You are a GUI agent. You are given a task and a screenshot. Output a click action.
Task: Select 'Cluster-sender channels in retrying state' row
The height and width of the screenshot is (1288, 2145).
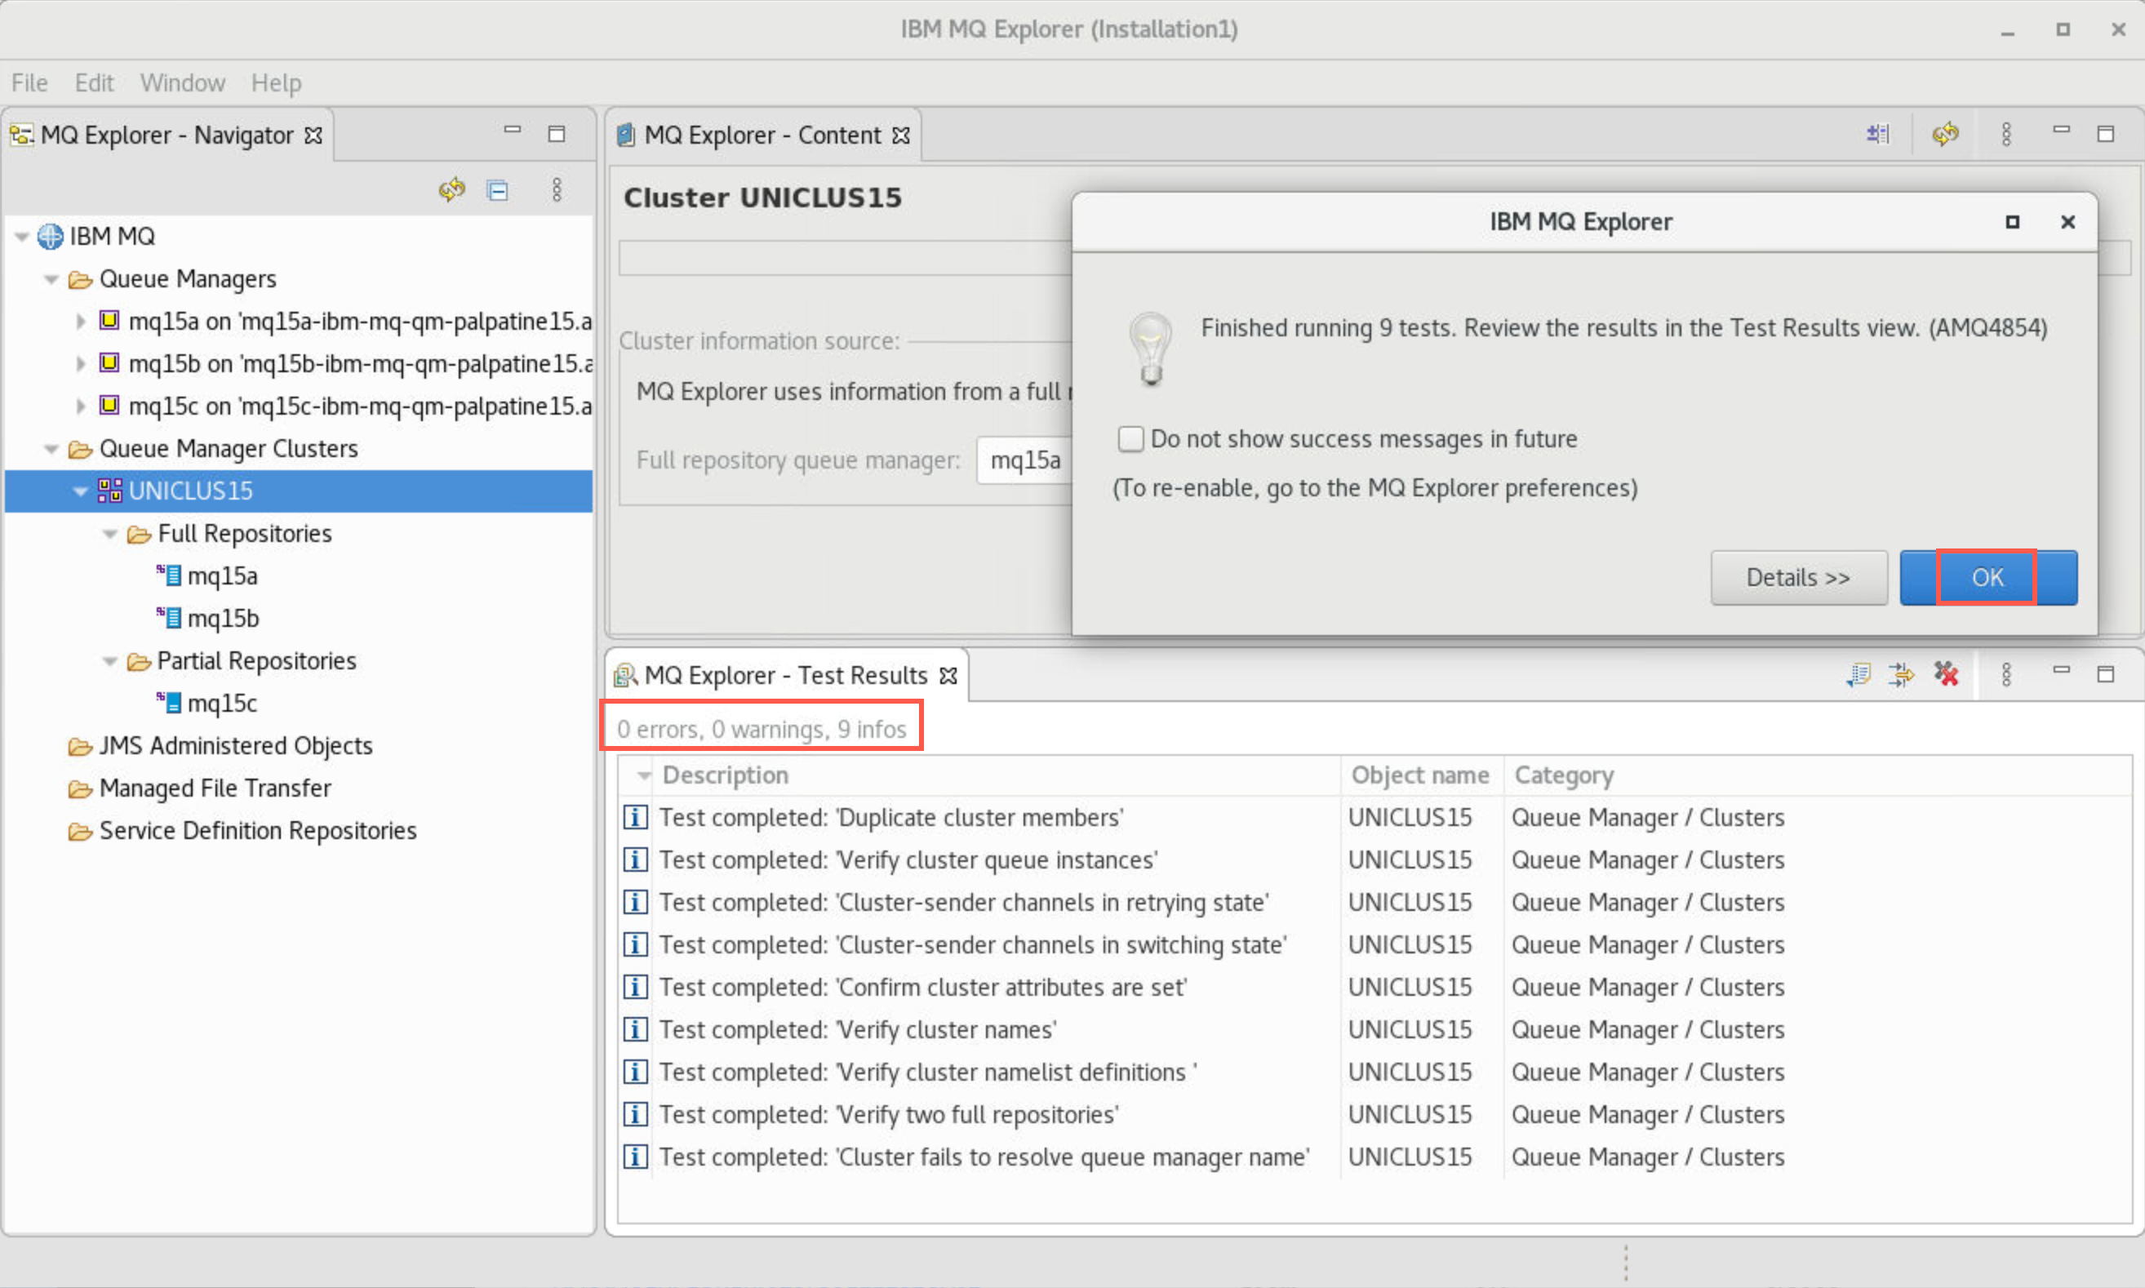1375,902
